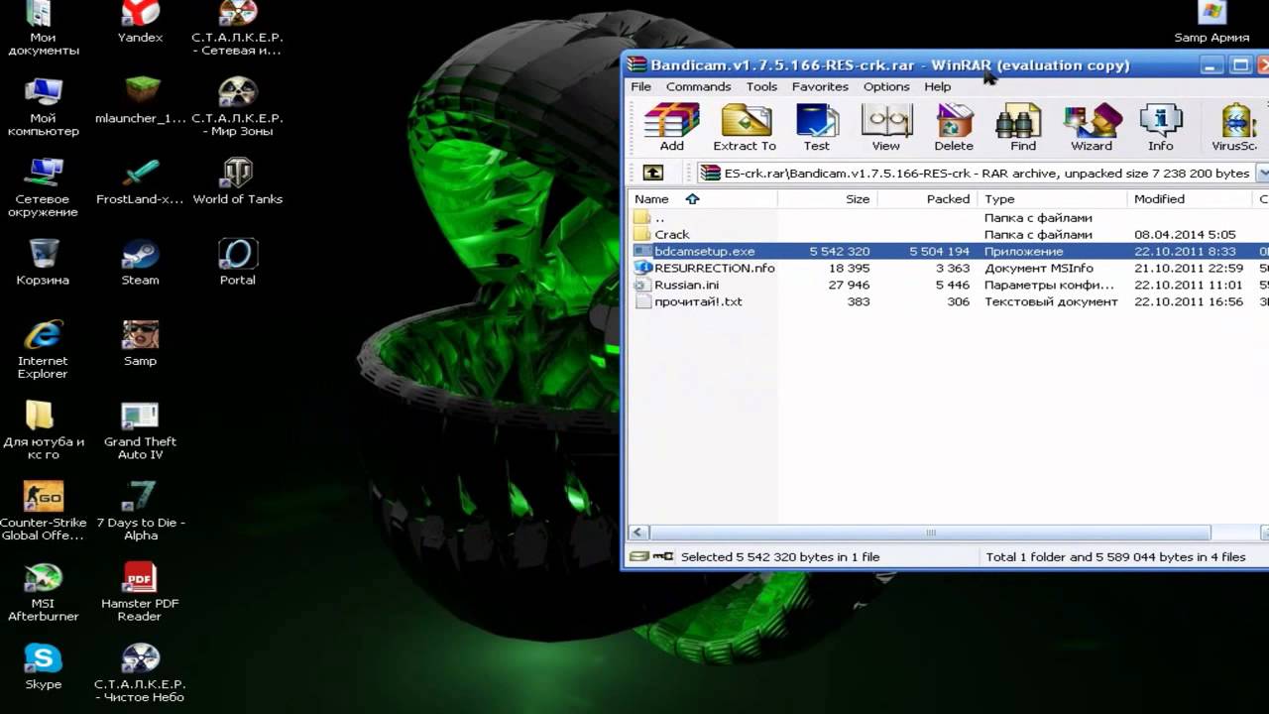
Task: Click the FrostLand sword desktop icon
Action: click(140, 181)
